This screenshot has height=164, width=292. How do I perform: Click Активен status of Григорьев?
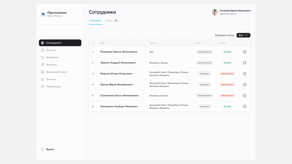[227, 106]
